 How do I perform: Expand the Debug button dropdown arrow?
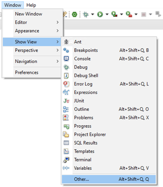(92, 14)
